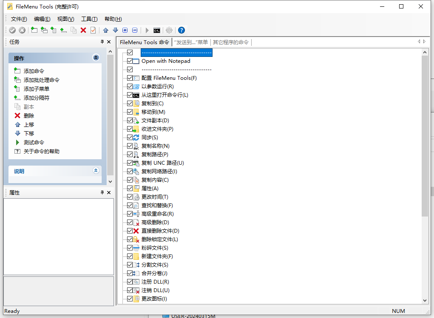Open the 文件(F) menu
This screenshot has width=434, height=318.
pos(19,19)
